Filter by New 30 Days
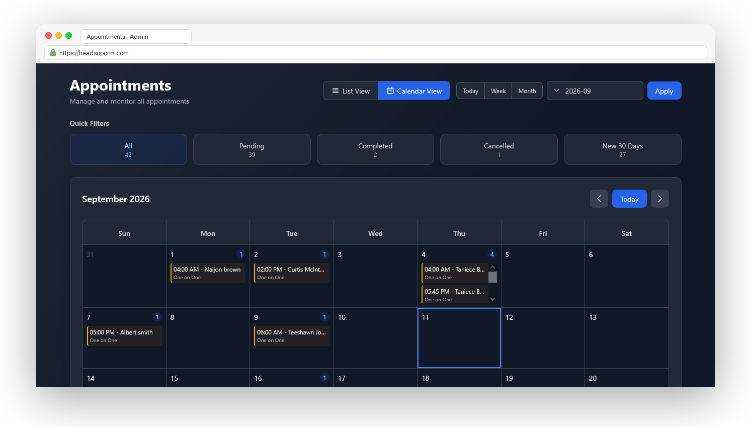Screen dimensions: 751x427 pos(622,149)
